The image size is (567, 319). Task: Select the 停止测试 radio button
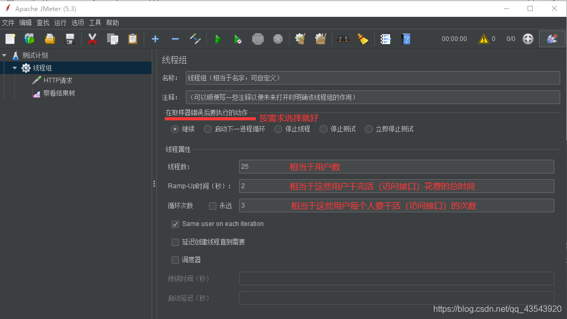[x=323, y=129]
